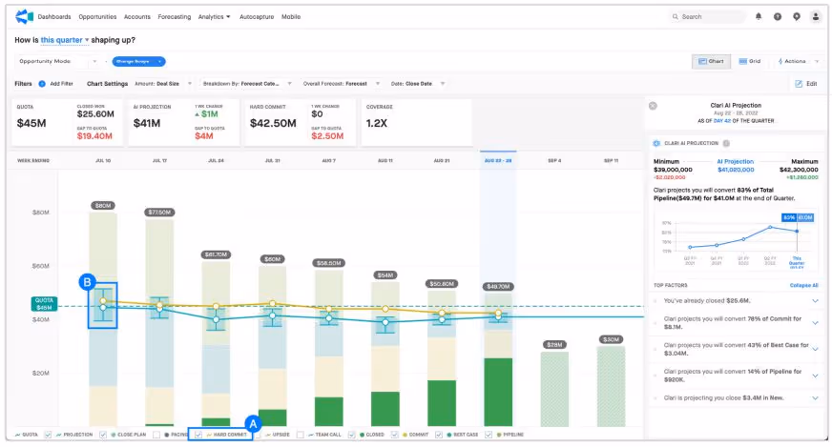Screen dimensions: 832x447
Task: Open the notifications bell
Action: pyautogui.click(x=759, y=16)
